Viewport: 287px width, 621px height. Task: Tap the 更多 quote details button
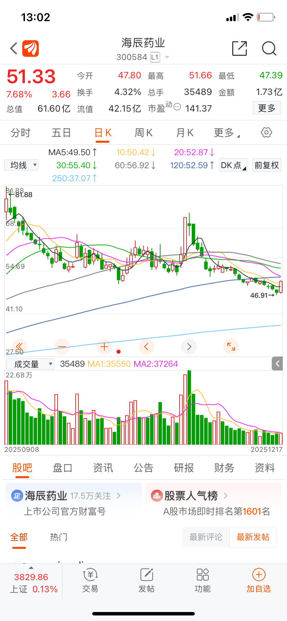(267, 108)
